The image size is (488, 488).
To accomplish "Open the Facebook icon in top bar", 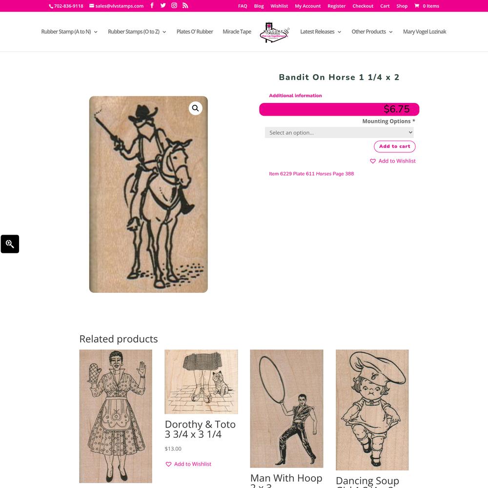I will click(152, 5).
